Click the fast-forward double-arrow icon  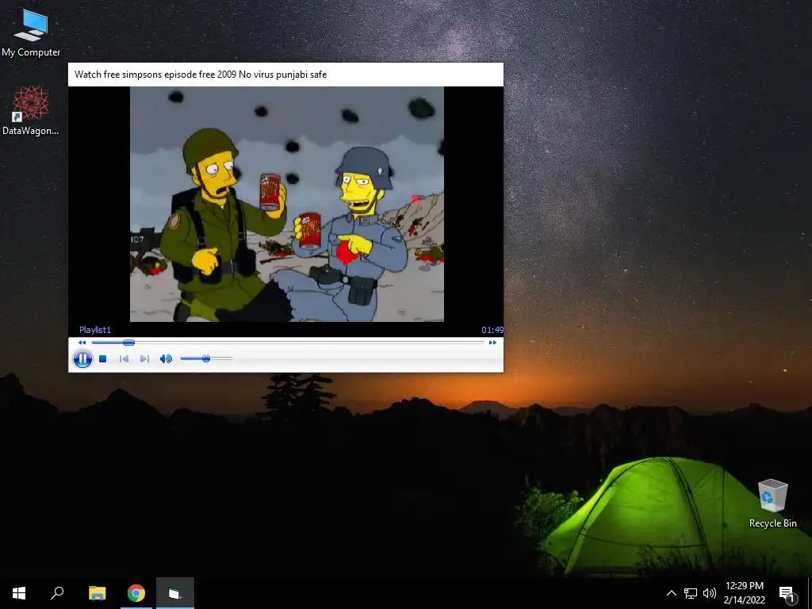click(492, 343)
